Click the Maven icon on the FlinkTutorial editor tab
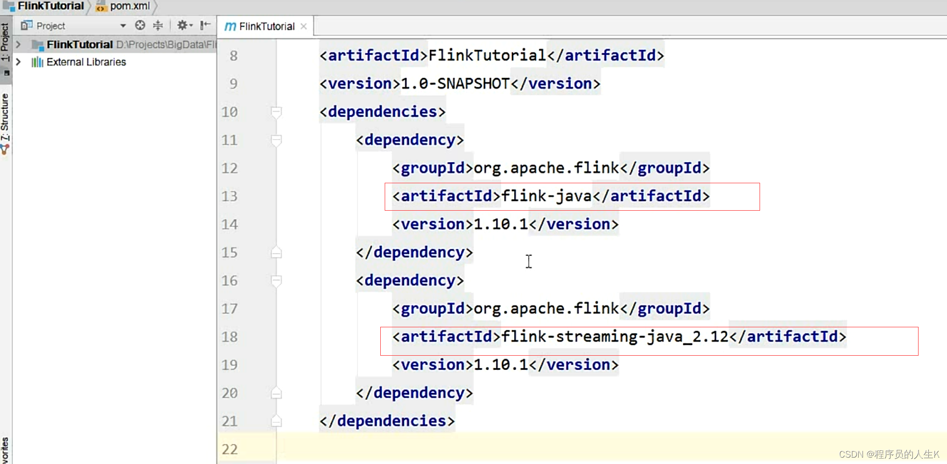The width and height of the screenshot is (947, 464). pyautogui.click(x=230, y=26)
